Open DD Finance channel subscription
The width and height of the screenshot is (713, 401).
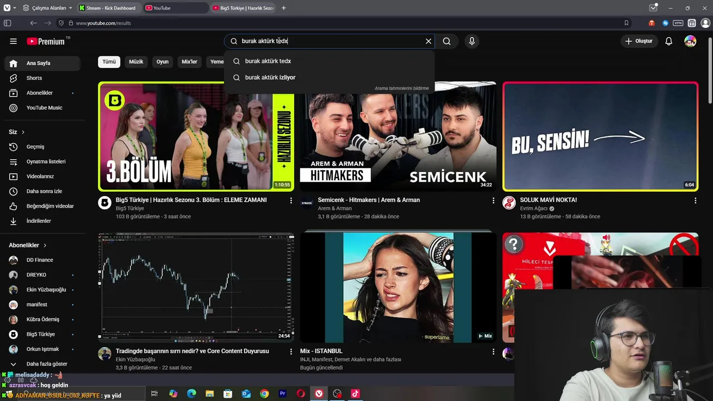point(42,260)
